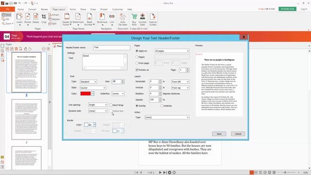The image size is (311, 175).
Task: Click the Extract pages tool
Action: (53, 15)
